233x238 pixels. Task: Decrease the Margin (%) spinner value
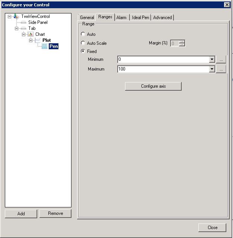point(182,45)
